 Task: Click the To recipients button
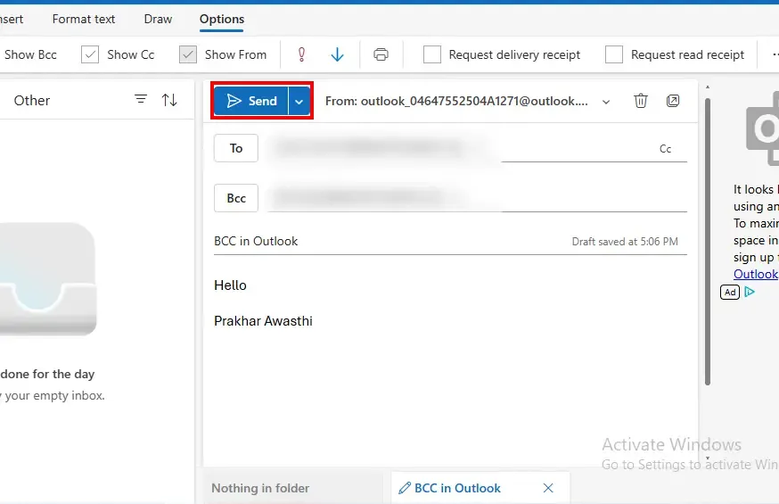tap(236, 148)
